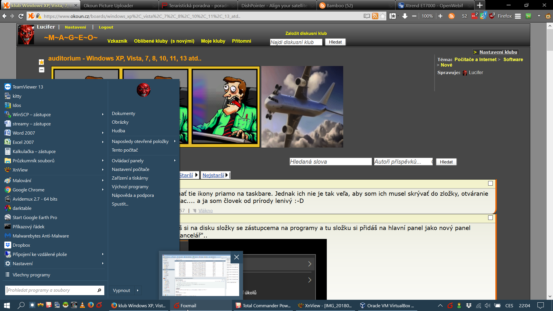The image size is (553, 311).
Task: Click the Hledaná slova search field
Action: 331,162
